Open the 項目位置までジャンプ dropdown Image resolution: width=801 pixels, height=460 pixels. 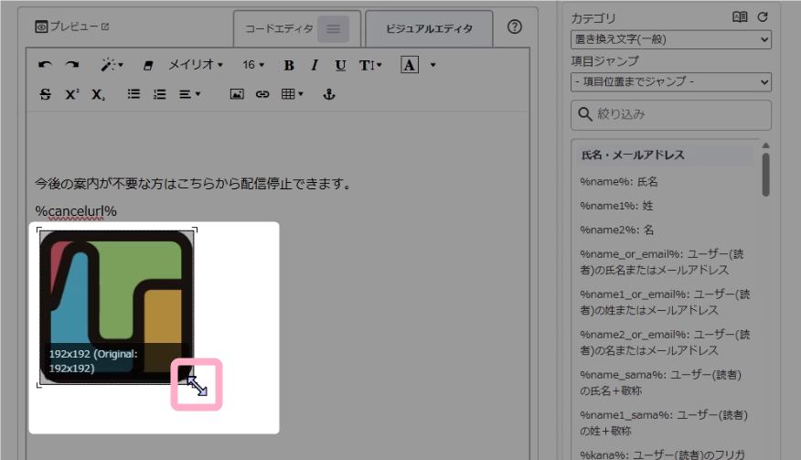pyautogui.click(x=671, y=81)
